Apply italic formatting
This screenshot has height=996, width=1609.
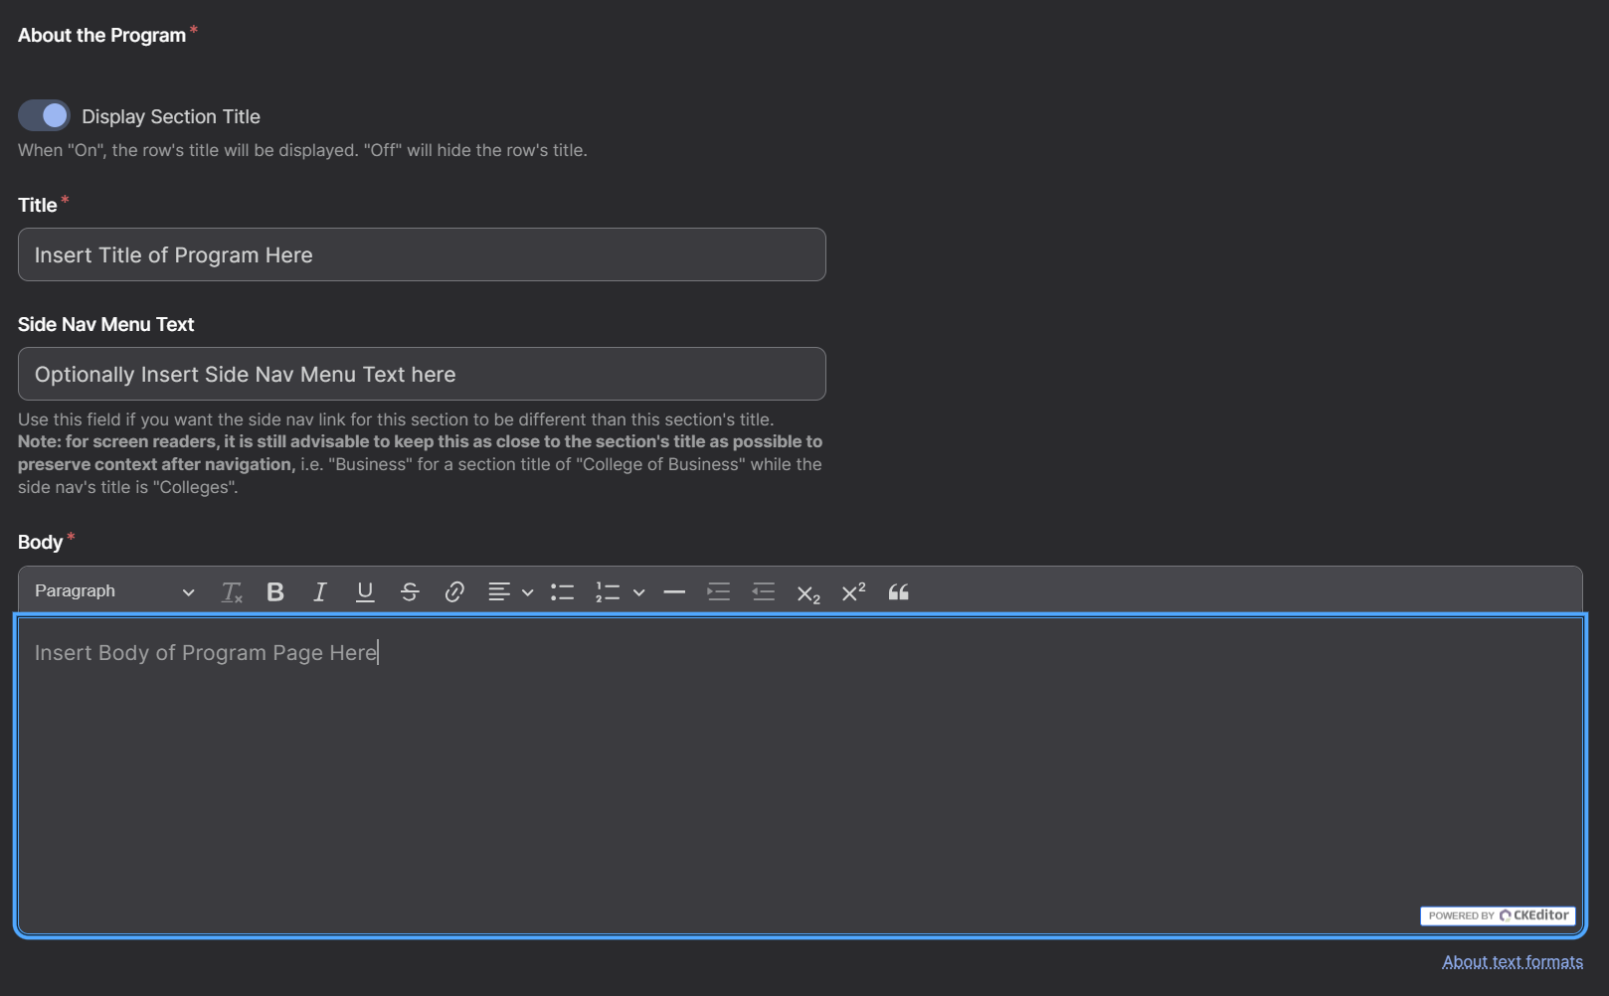pyautogui.click(x=320, y=592)
